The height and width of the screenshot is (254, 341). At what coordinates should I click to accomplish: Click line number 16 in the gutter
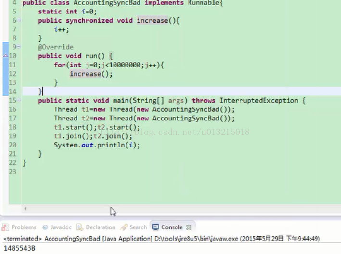[13, 109]
